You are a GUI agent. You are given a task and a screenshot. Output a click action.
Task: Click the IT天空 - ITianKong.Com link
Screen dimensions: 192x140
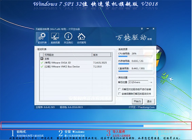tap(142, 107)
